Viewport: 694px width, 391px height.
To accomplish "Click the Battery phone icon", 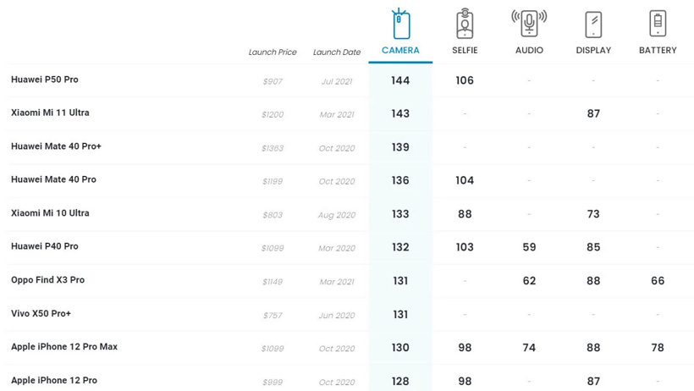I will coord(658,23).
